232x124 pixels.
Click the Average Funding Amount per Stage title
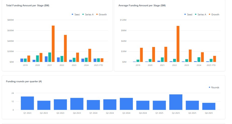pyautogui.click(x=142, y=6)
